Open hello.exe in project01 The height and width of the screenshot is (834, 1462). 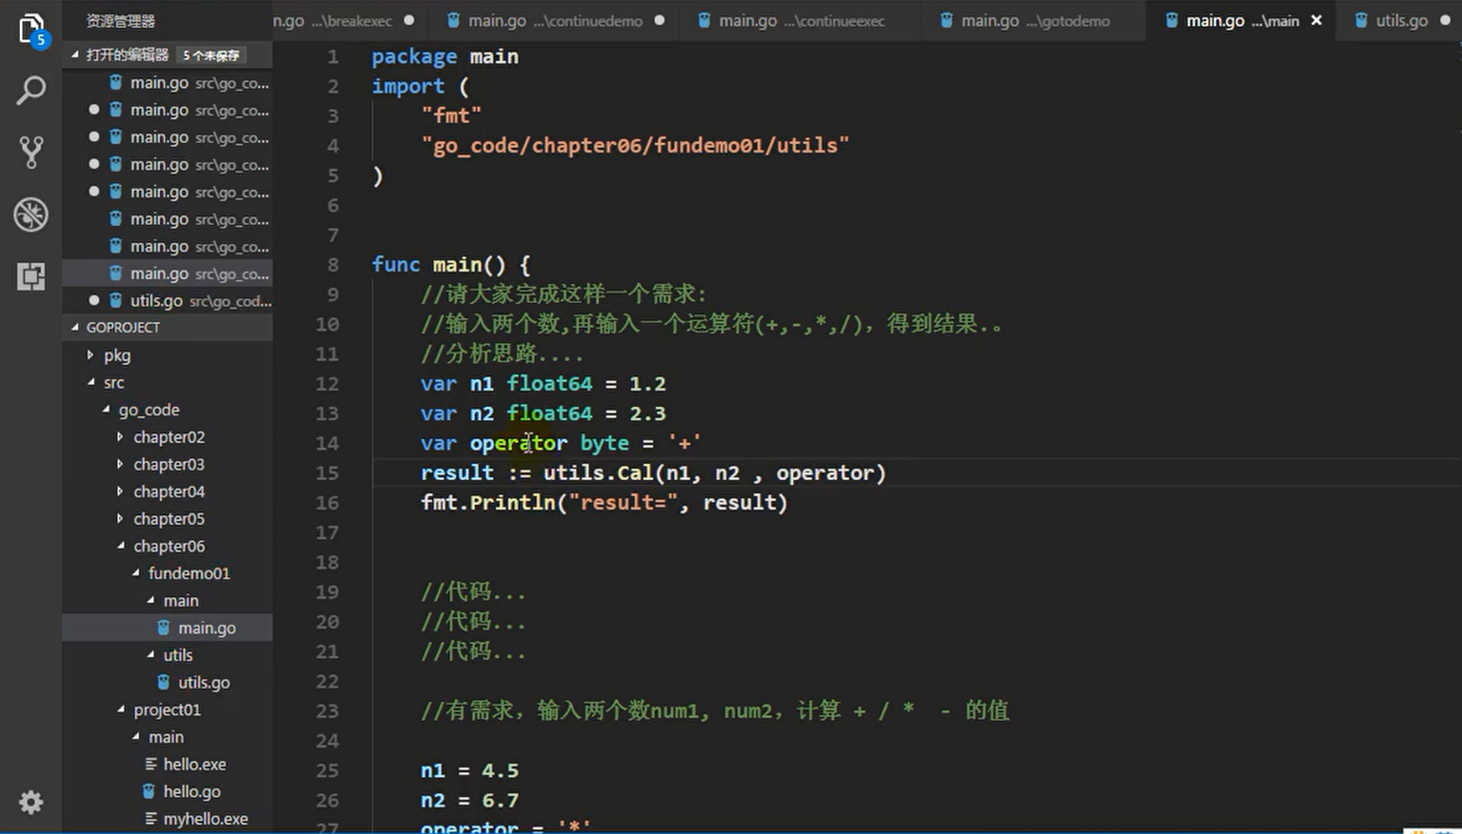pos(167,764)
